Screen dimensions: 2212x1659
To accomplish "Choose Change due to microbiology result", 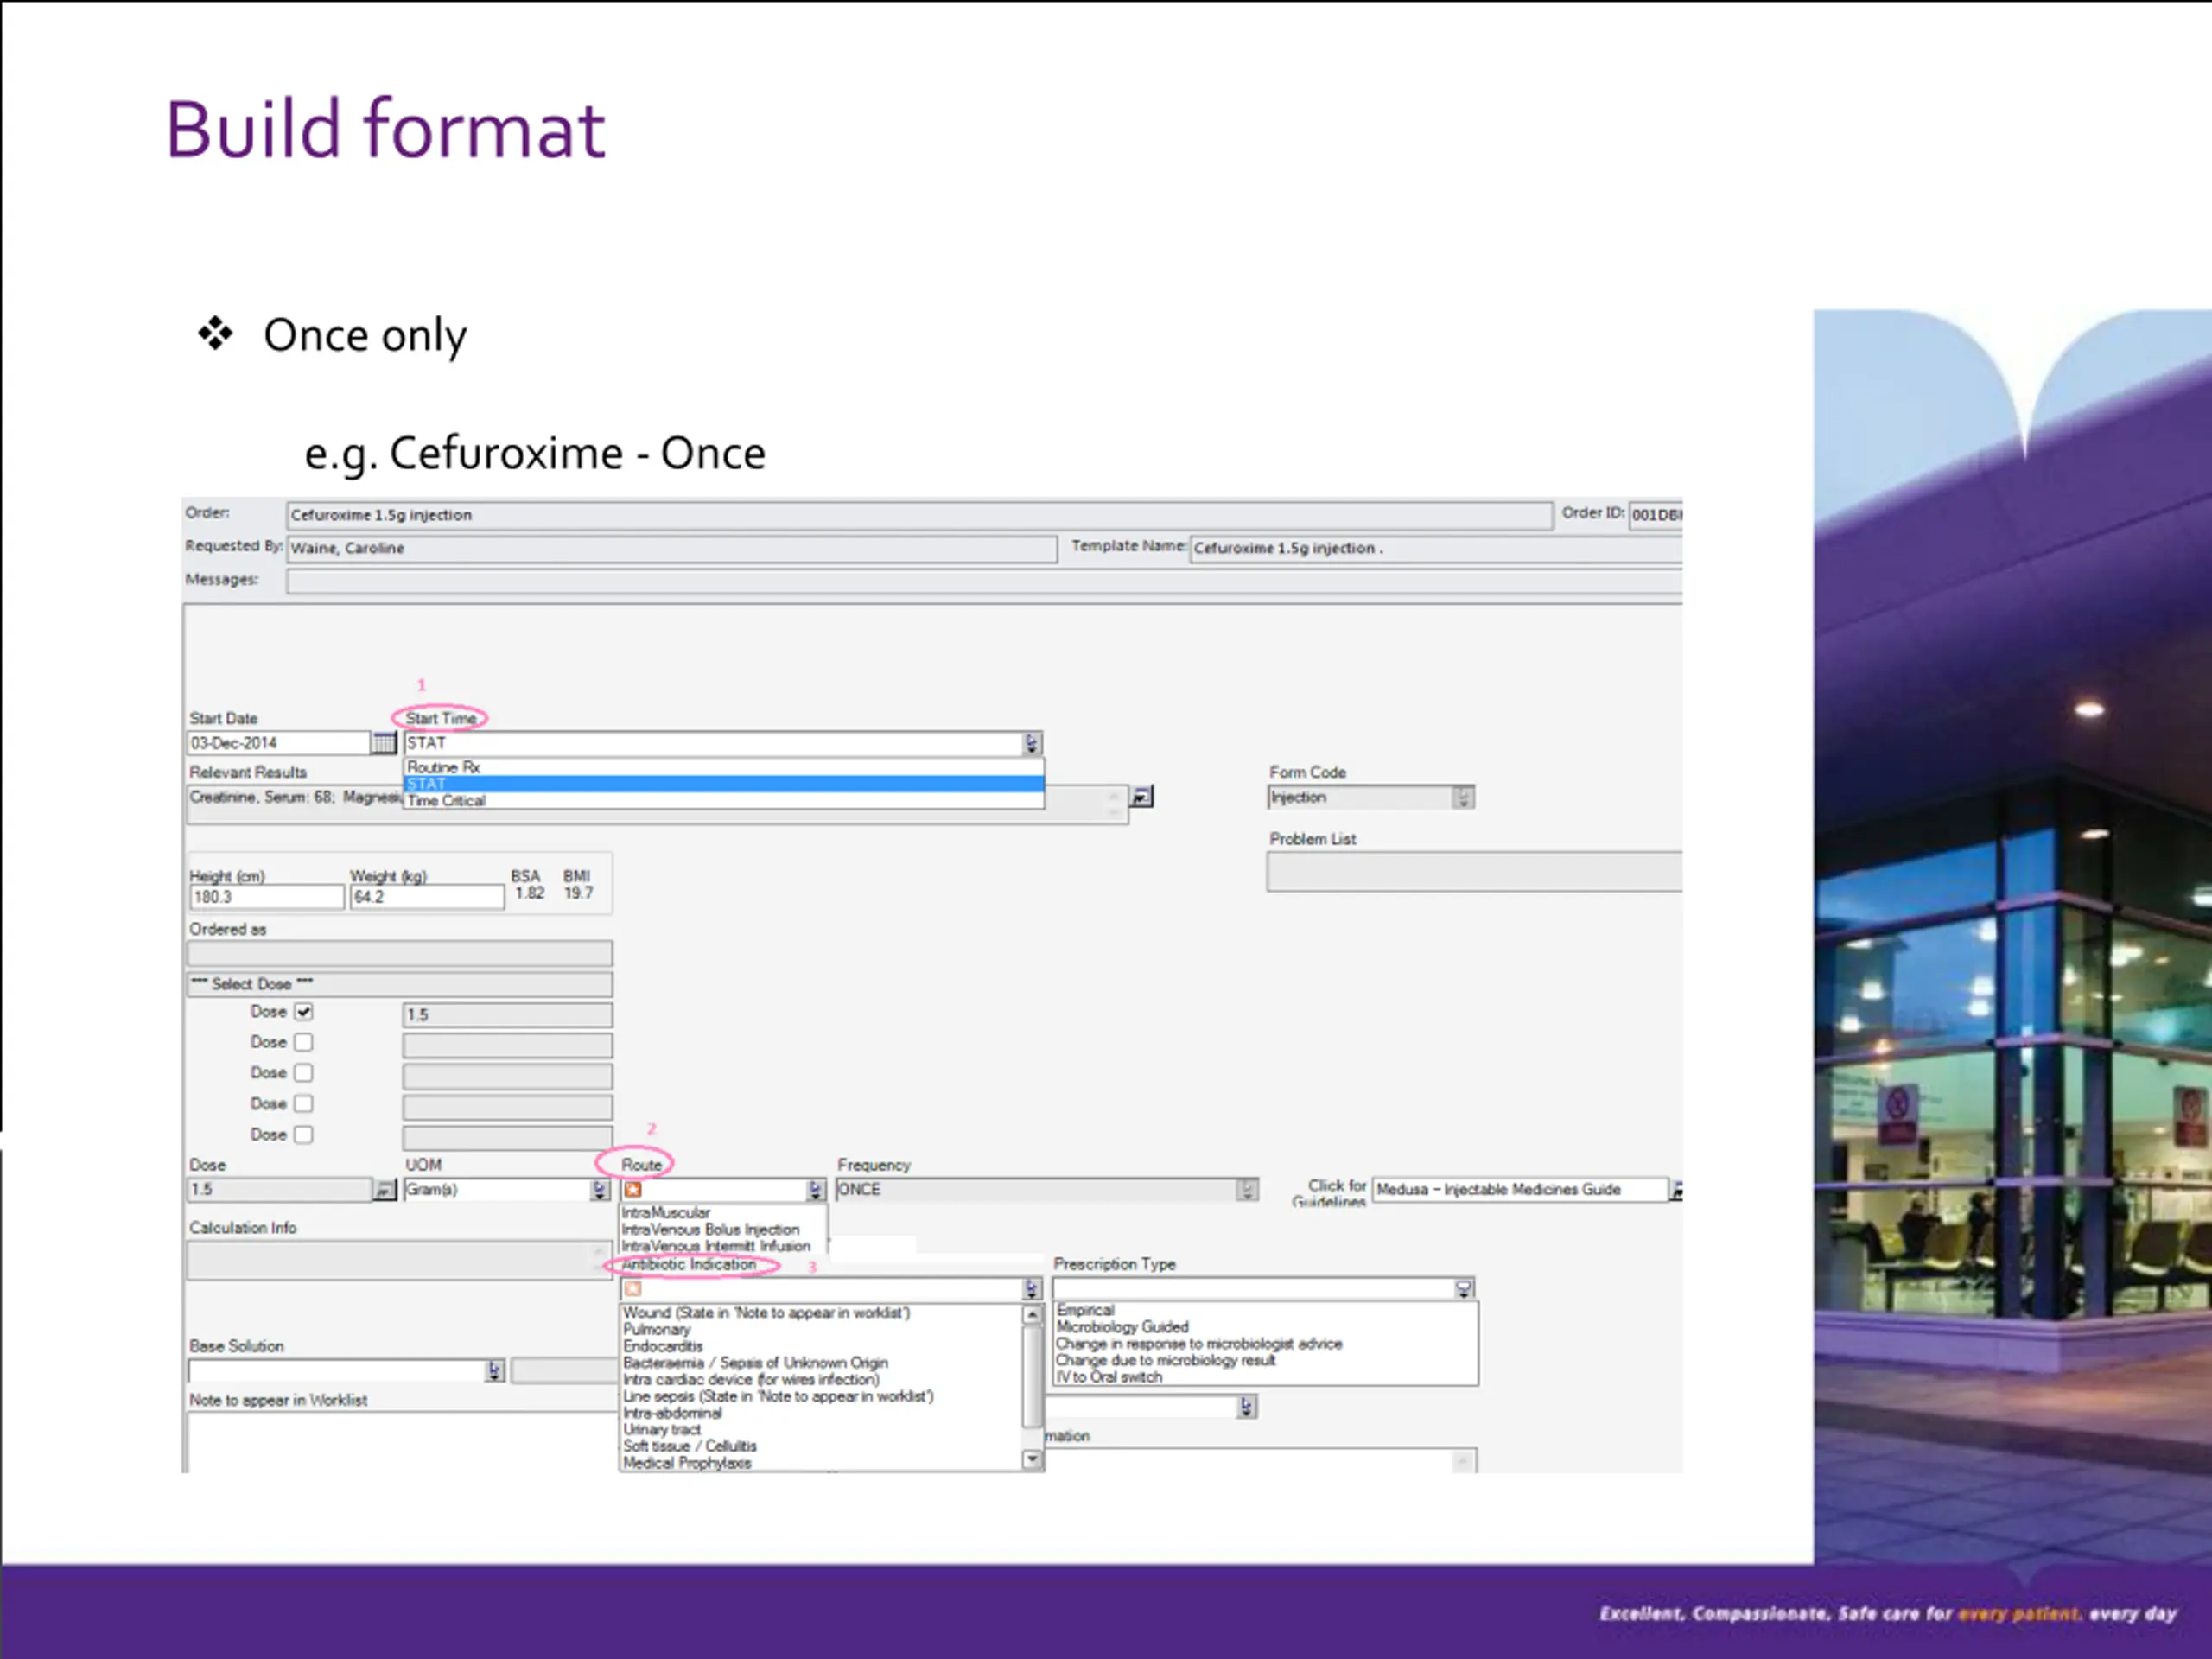I will [1265, 1360].
